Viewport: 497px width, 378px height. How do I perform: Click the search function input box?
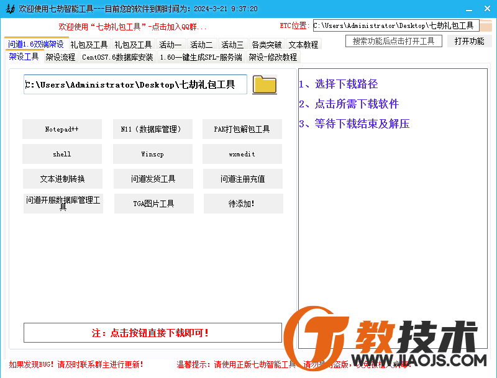click(394, 41)
